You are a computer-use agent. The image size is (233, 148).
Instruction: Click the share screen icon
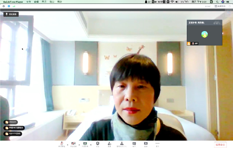(x=85, y=144)
